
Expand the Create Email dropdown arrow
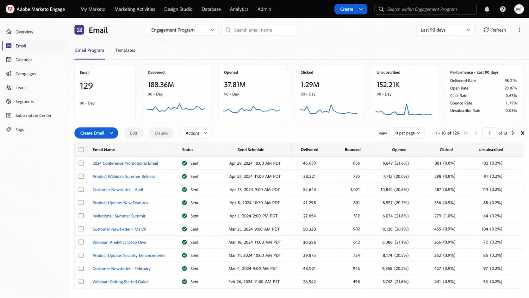tap(111, 133)
